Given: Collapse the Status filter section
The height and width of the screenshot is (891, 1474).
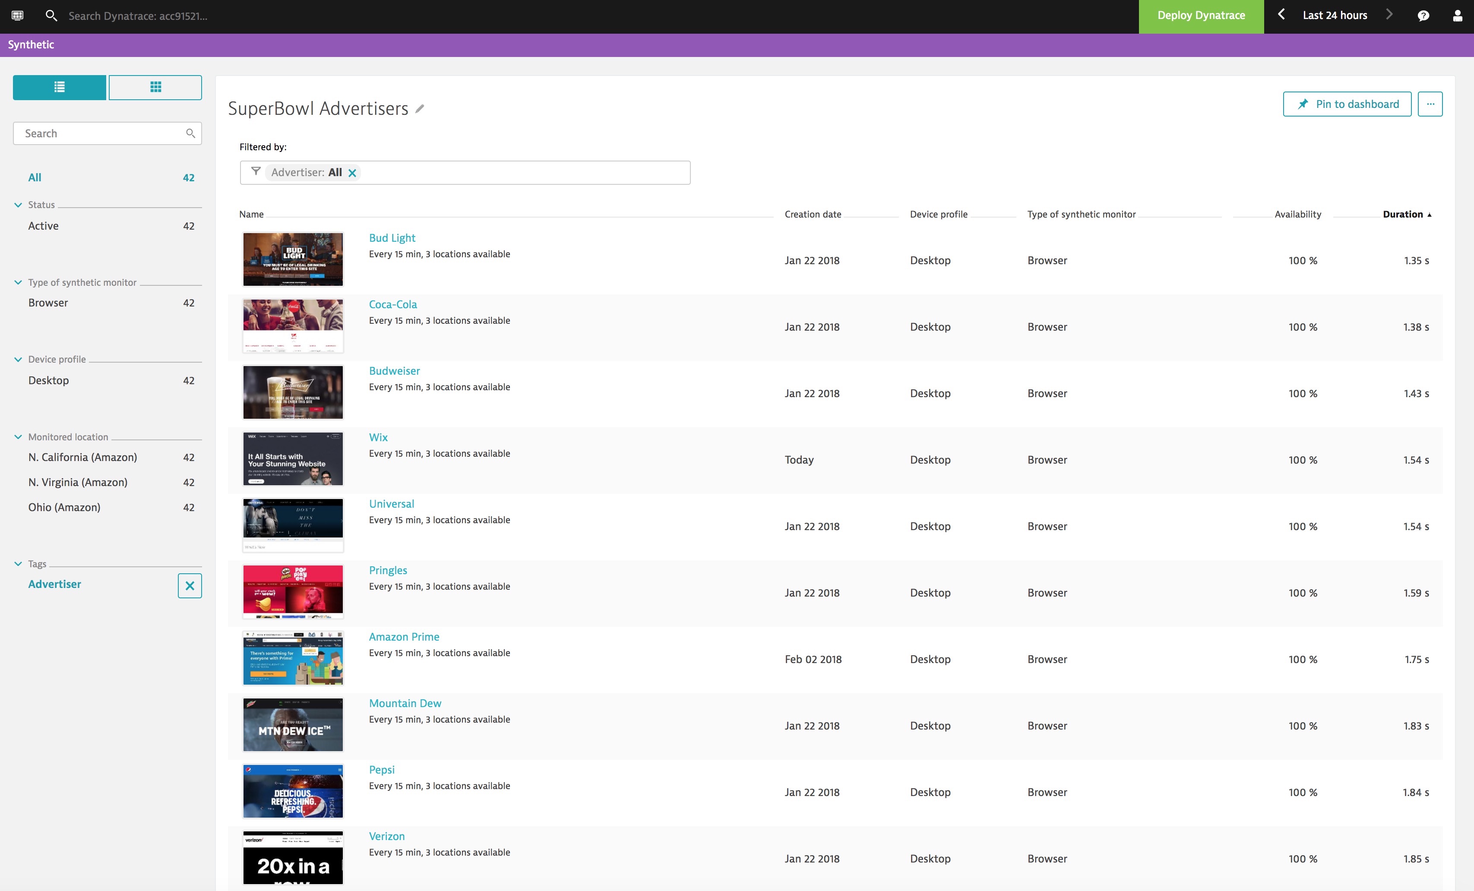Looking at the screenshot, I should 18,205.
